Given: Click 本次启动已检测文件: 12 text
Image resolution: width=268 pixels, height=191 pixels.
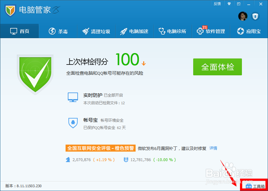Looking at the screenshot, I should pyautogui.click(x=104, y=103).
